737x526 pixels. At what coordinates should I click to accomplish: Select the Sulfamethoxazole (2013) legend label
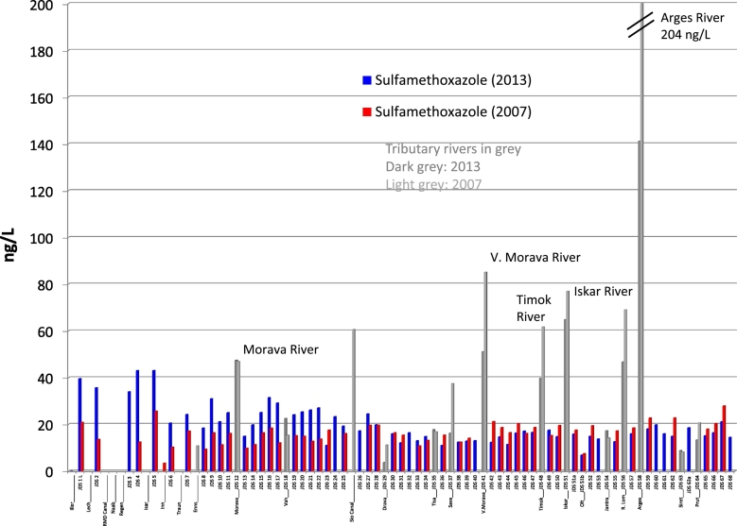[448, 79]
